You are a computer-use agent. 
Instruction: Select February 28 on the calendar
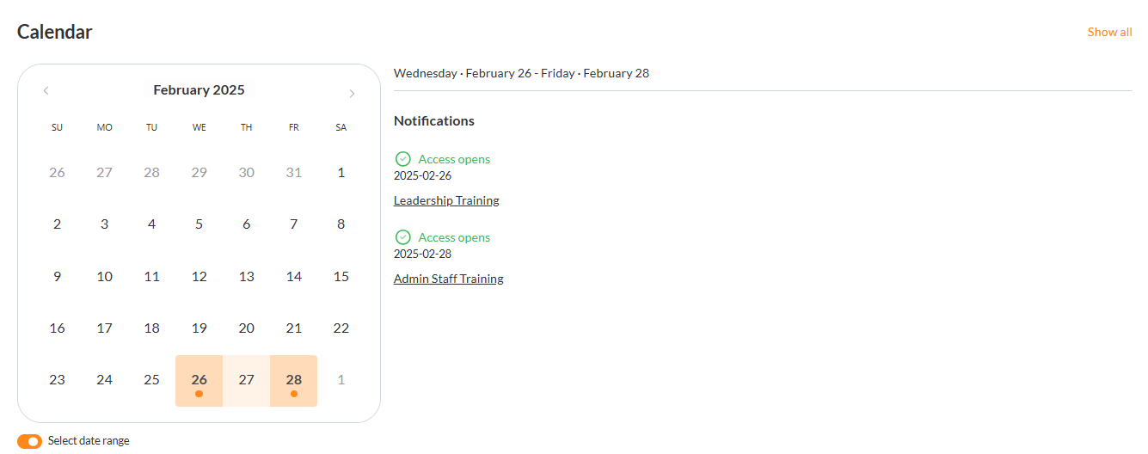(x=294, y=380)
